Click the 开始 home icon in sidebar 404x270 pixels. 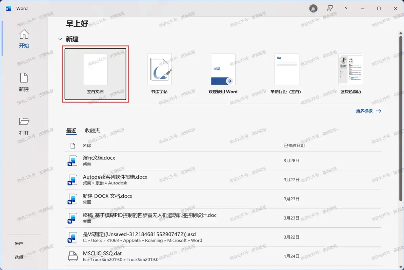click(24, 34)
